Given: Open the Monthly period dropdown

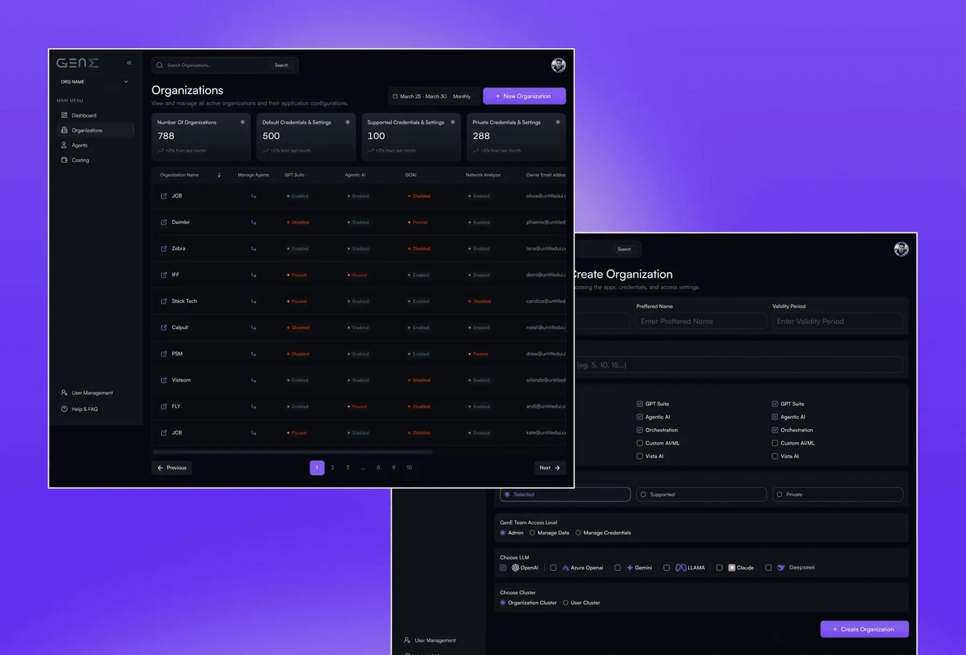Looking at the screenshot, I should click(x=464, y=96).
